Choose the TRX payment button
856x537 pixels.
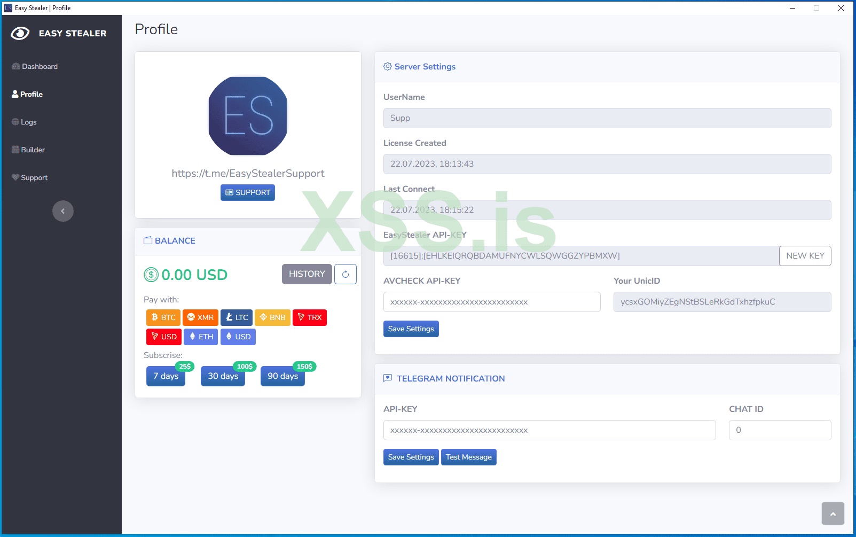(x=310, y=317)
